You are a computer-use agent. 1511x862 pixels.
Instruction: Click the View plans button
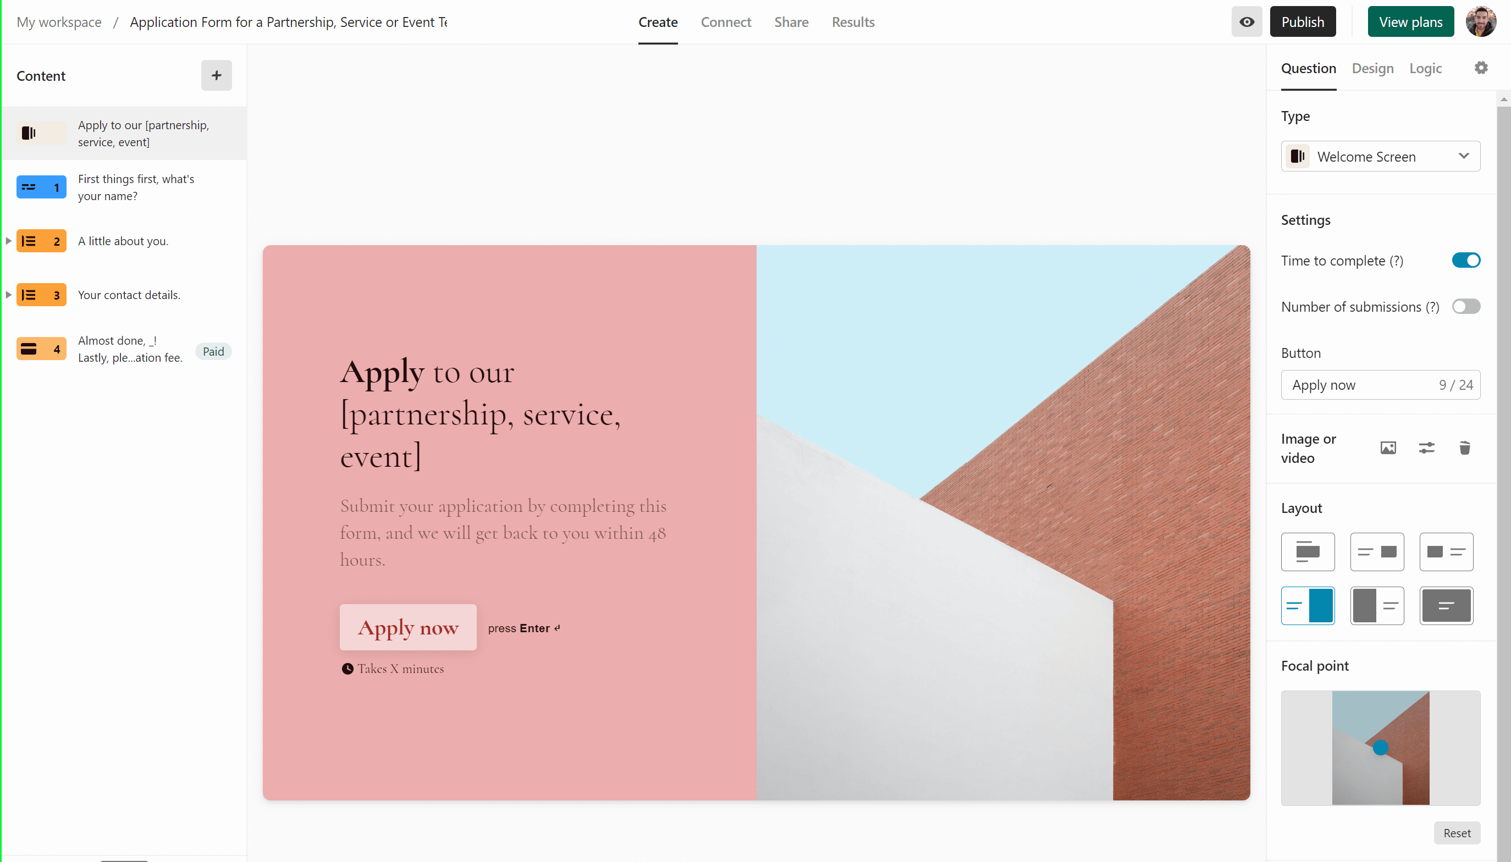point(1409,21)
